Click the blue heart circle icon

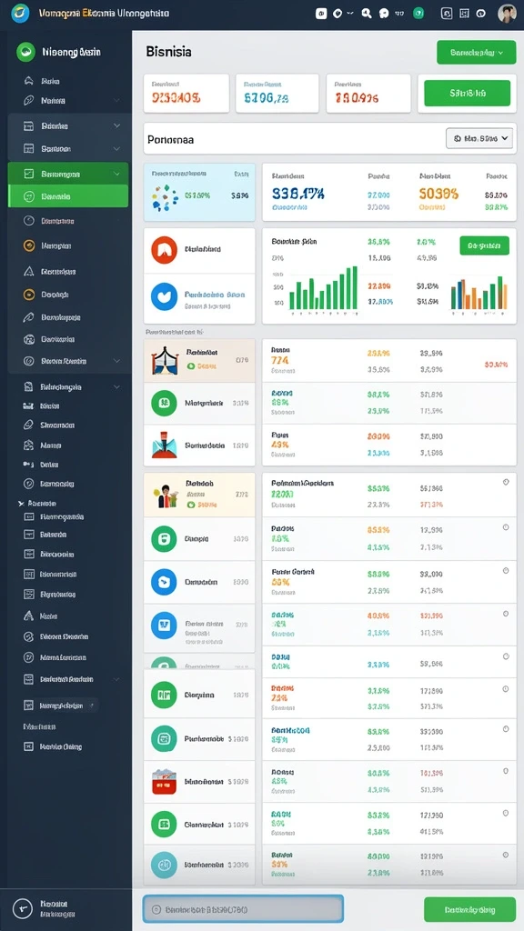165,296
